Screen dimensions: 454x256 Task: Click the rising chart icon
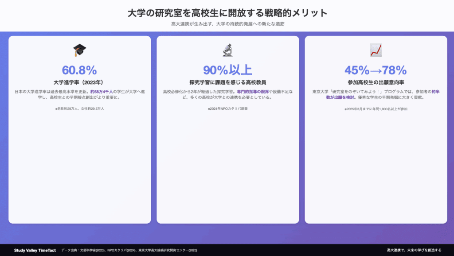pos(376,50)
